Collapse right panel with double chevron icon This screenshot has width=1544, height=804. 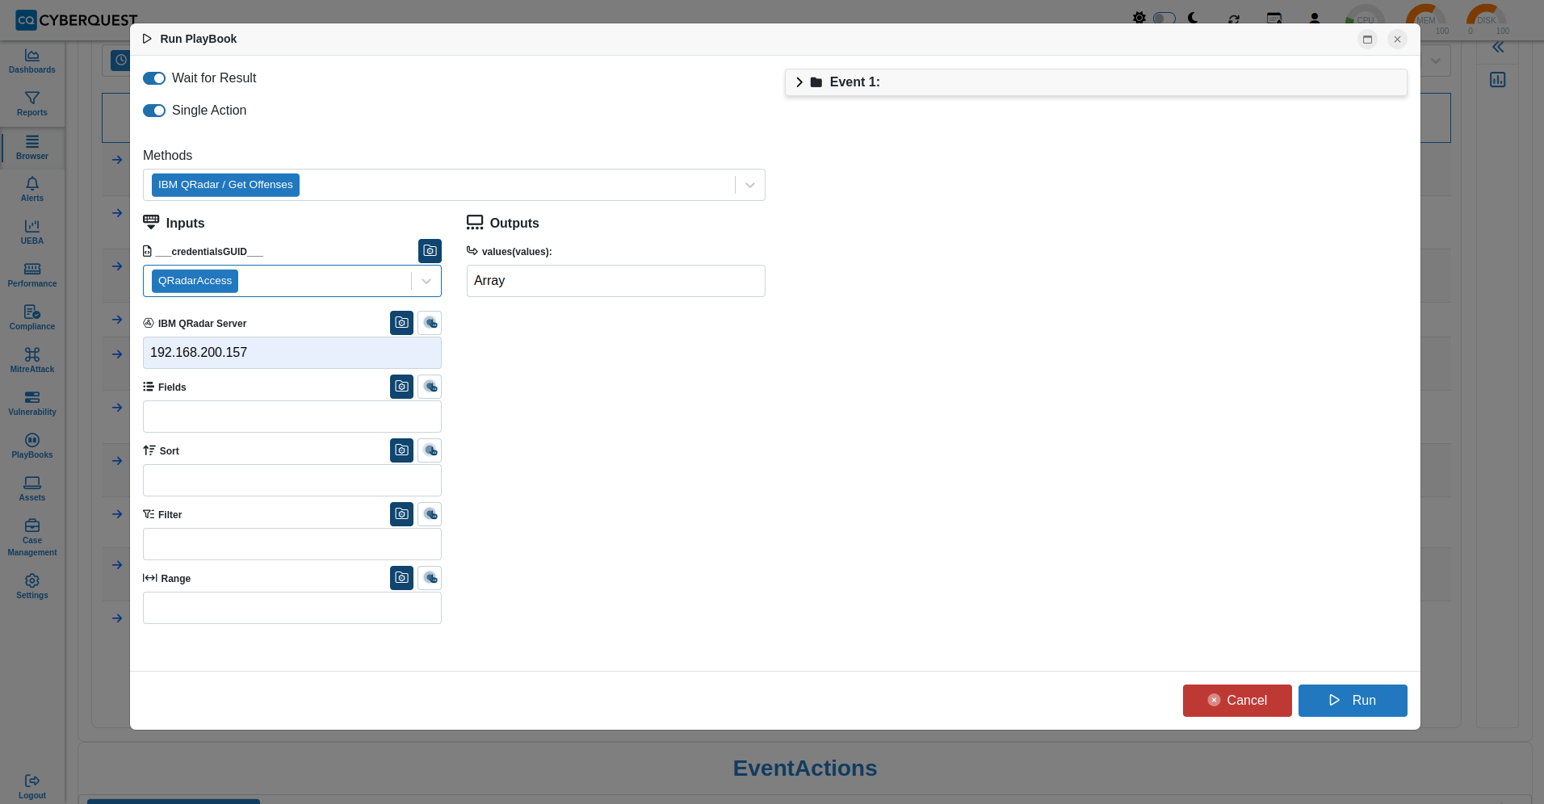(x=1498, y=48)
